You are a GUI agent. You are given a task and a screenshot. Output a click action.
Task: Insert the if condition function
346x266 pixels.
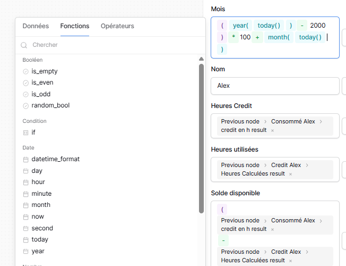click(x=33, y=132)
